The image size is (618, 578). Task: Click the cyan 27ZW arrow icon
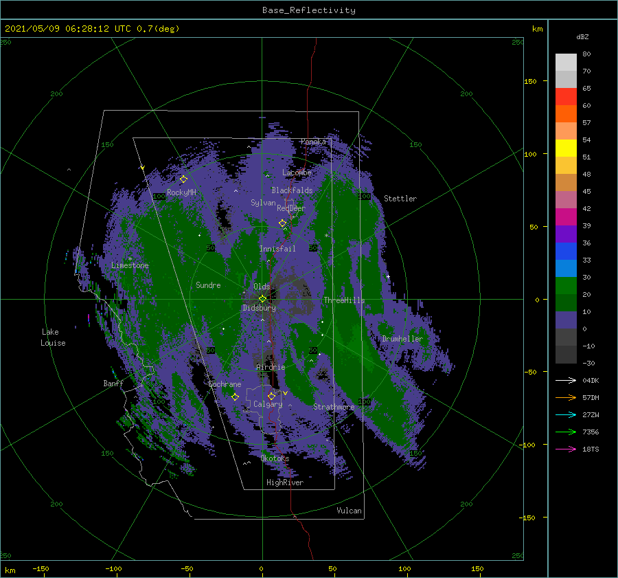pos(566,414)
